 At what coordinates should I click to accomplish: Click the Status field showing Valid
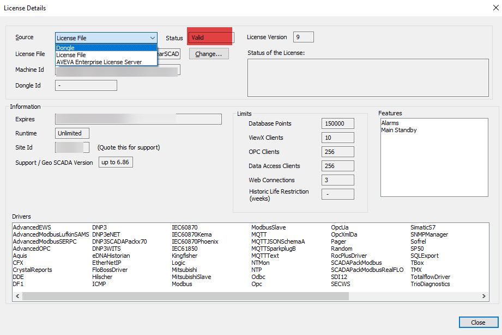click(x=210, y=38)
